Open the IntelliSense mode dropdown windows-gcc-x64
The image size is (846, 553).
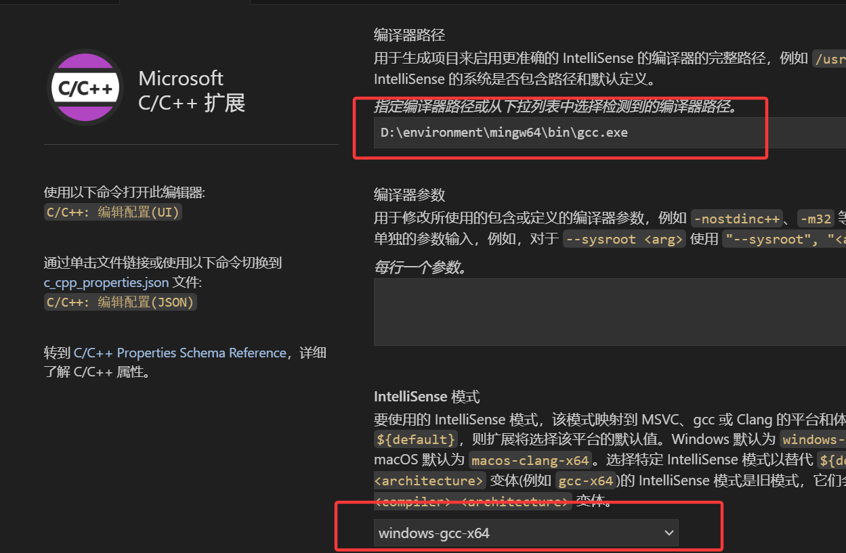pyautogui.click(x=526, y=533)
